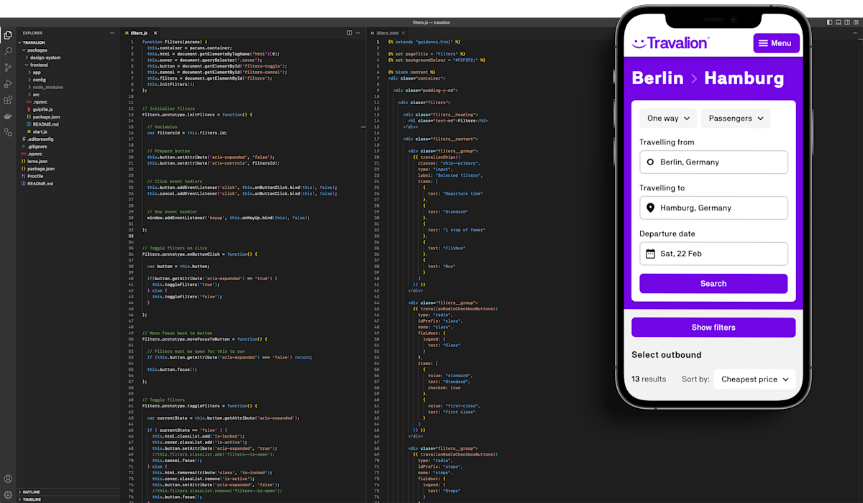Open the Extensions view
This screenshot has width=863, height=503.
click(x=8, y=101)
